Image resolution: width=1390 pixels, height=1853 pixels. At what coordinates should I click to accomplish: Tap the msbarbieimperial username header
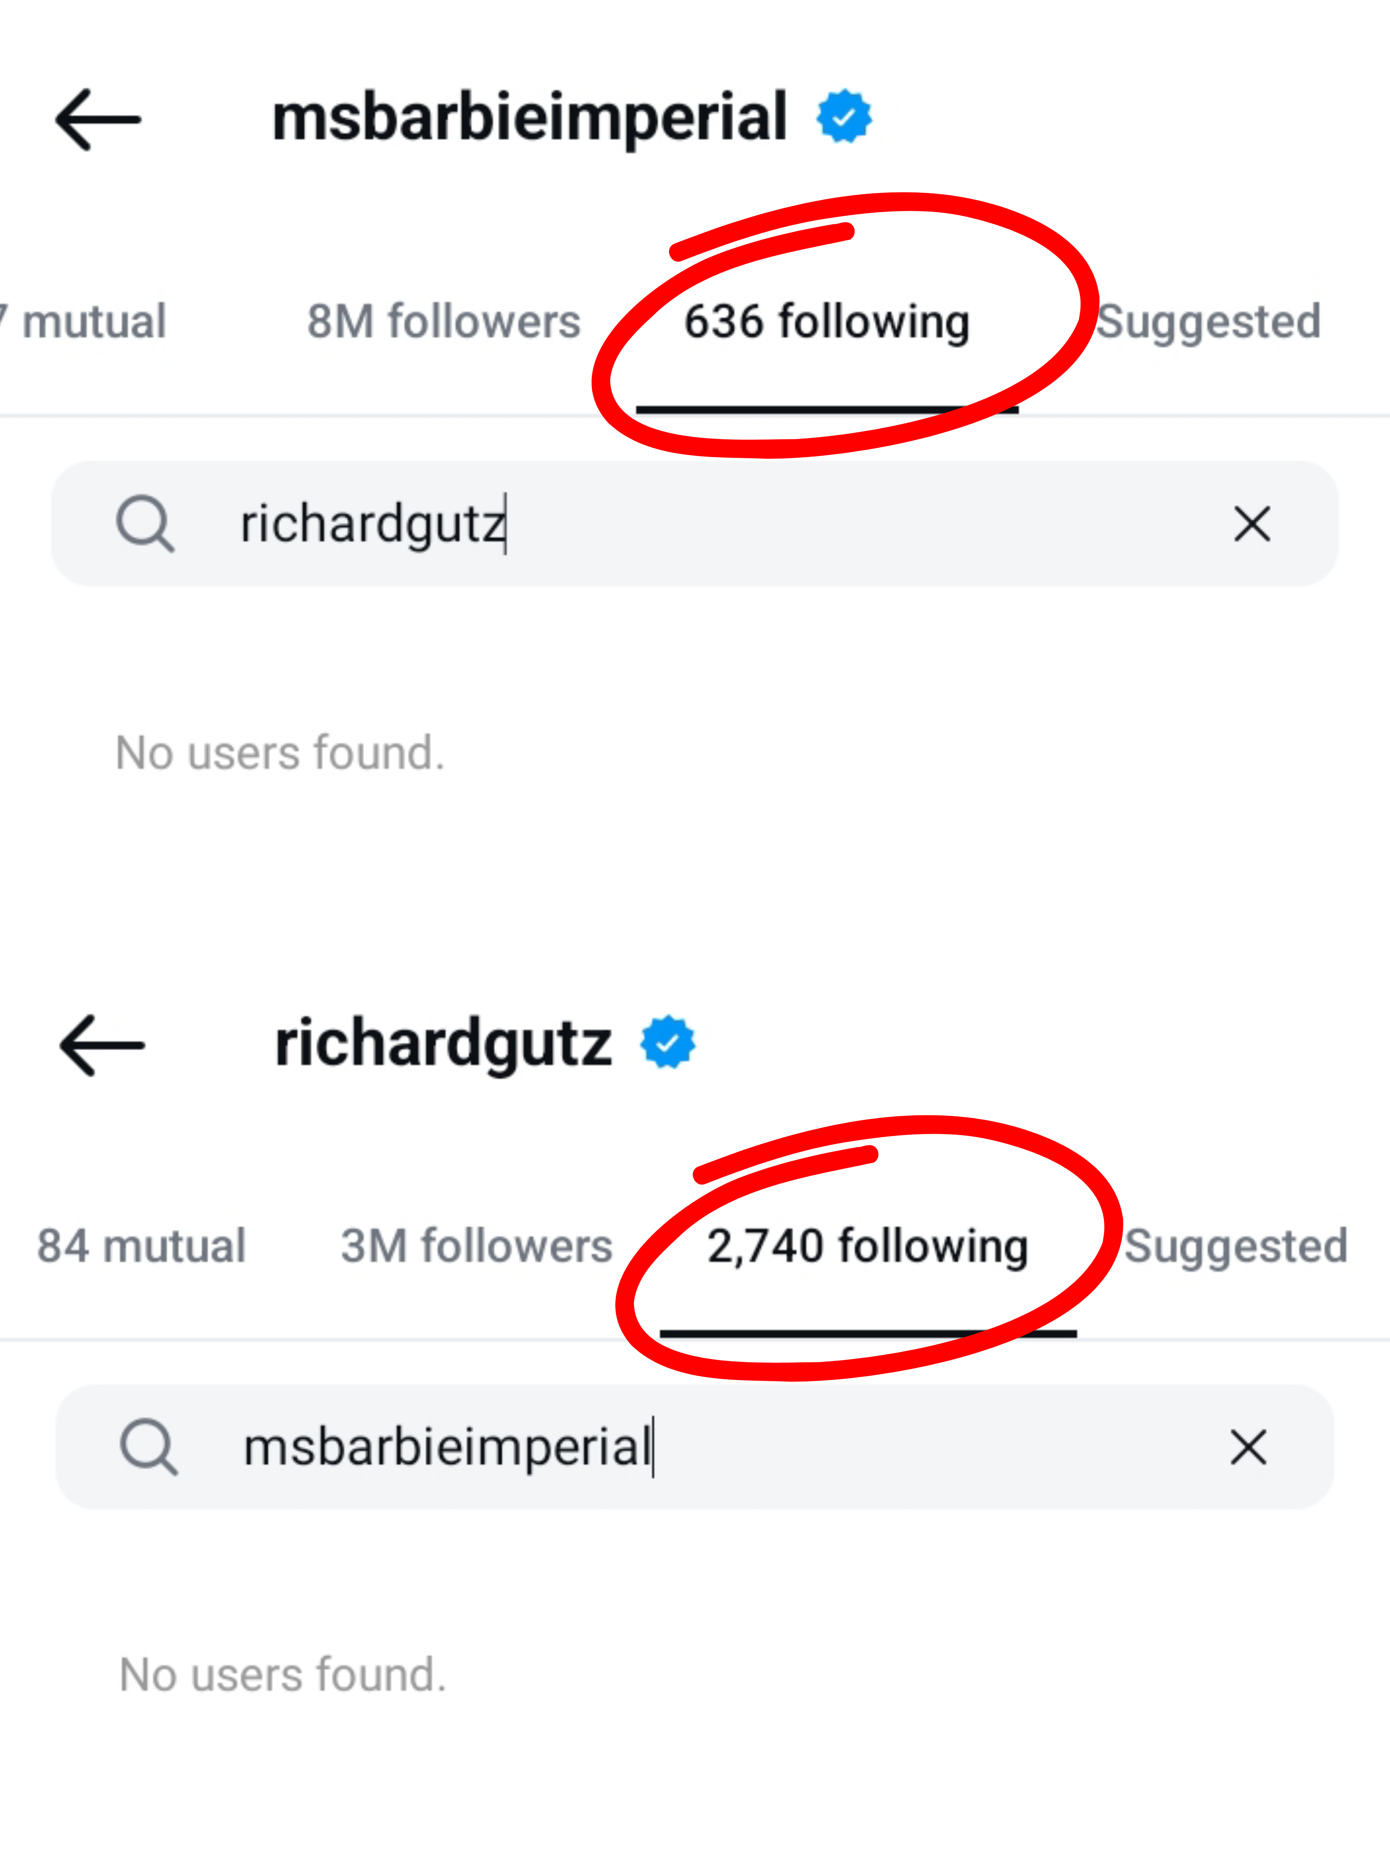click(529, 118)
